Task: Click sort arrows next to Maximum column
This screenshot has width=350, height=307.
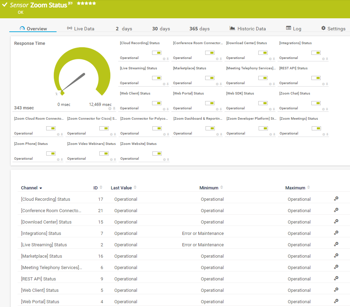Action: tap(309, 188)
